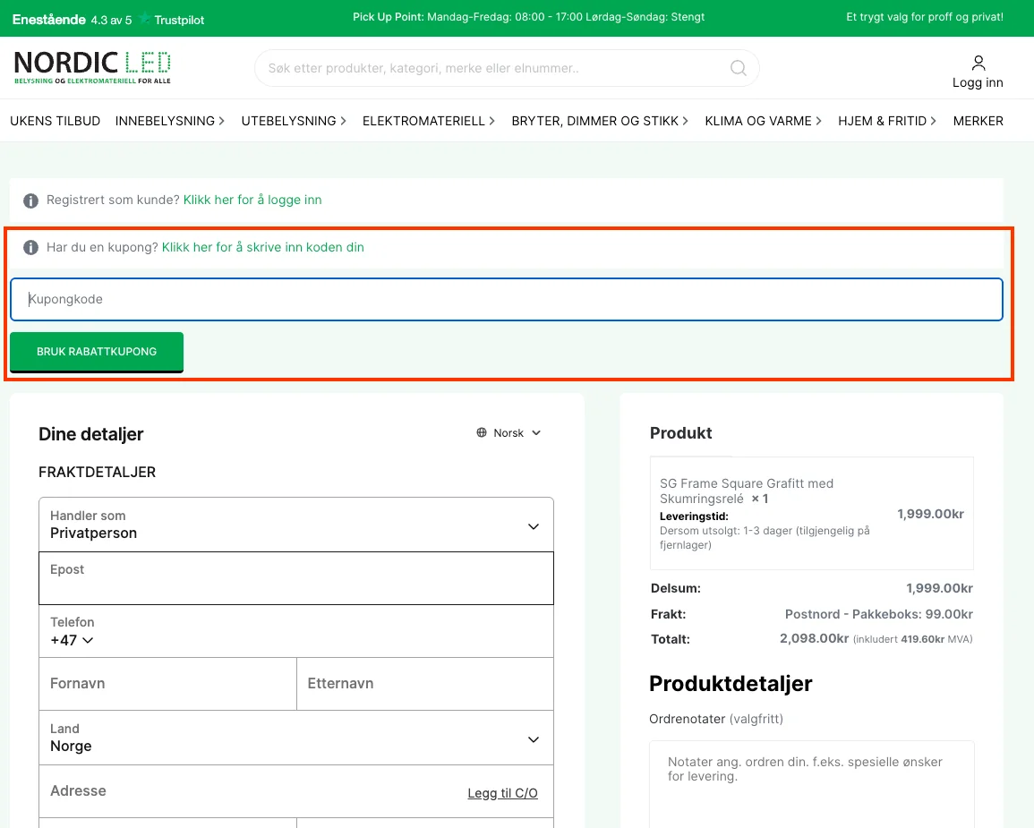Click the search magnifier icon
The width and height of the screenshot is (1034, 828).
[738, 68]
